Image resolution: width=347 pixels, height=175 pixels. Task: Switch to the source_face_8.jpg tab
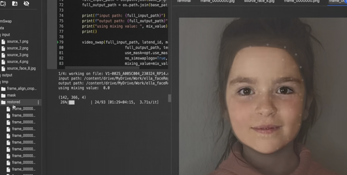[x=259, y=1]
